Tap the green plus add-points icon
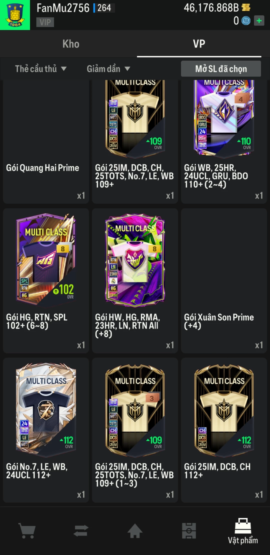This screenshot has width=270, height=555. click(x=259, y=21)
